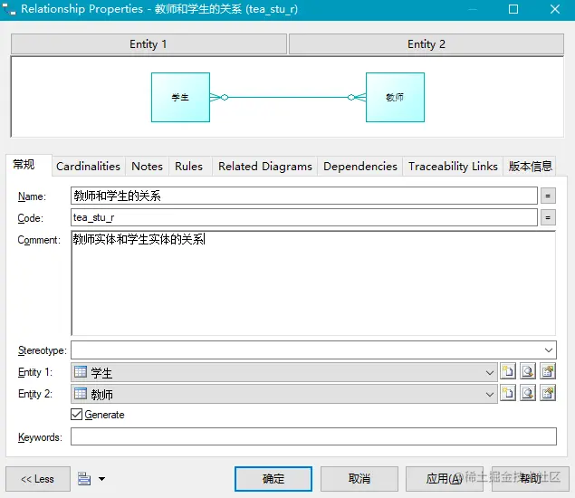575x498 pixels.
Task: Click the Entity 2 header button
Action: tap(426, 44)
